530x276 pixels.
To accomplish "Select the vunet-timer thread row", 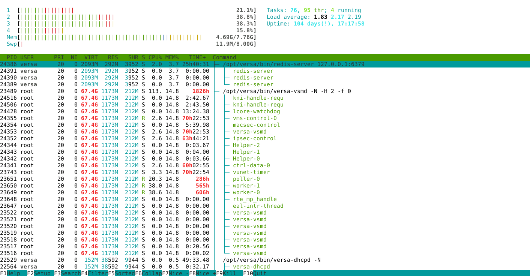I will (265, 172).
